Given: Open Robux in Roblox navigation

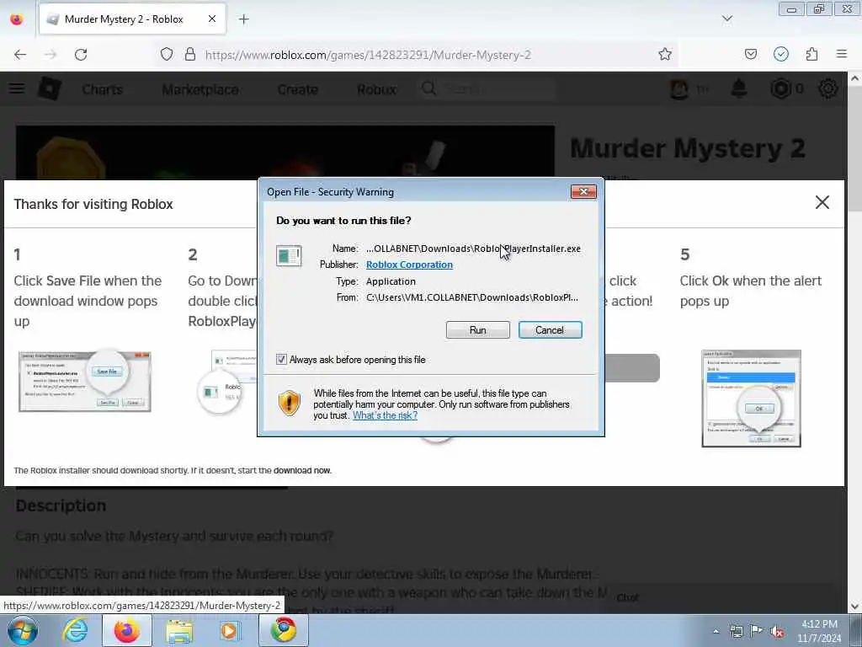Looking at the screenshot, I should point(376,89).
